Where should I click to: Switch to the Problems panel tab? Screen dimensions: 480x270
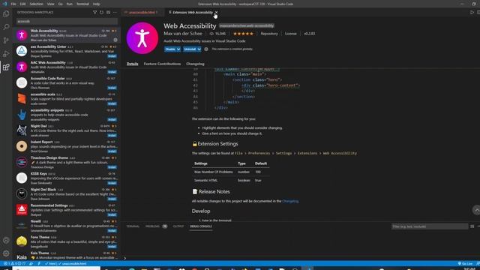[x=152, y=226]
